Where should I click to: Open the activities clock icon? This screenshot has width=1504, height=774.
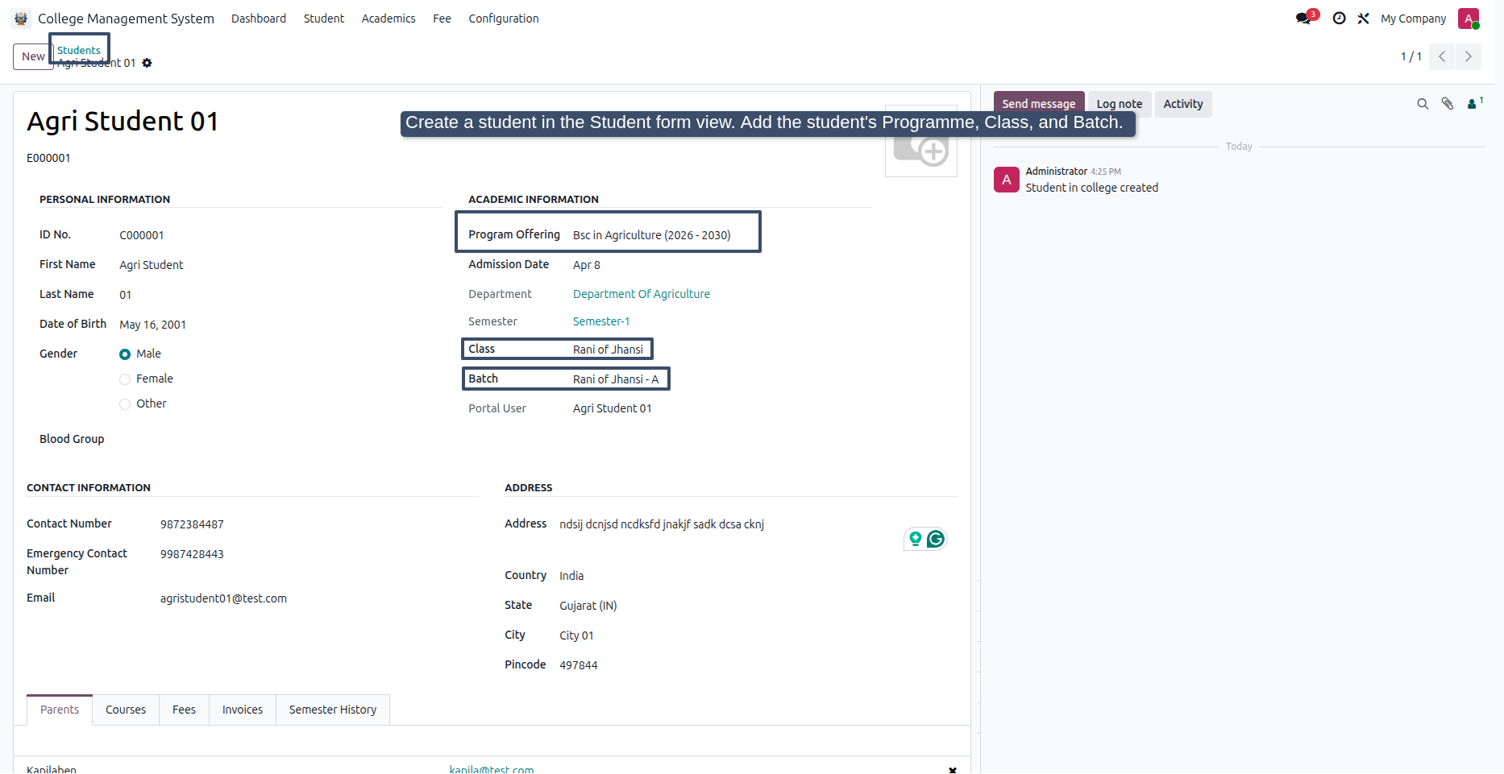[1339, 18]
